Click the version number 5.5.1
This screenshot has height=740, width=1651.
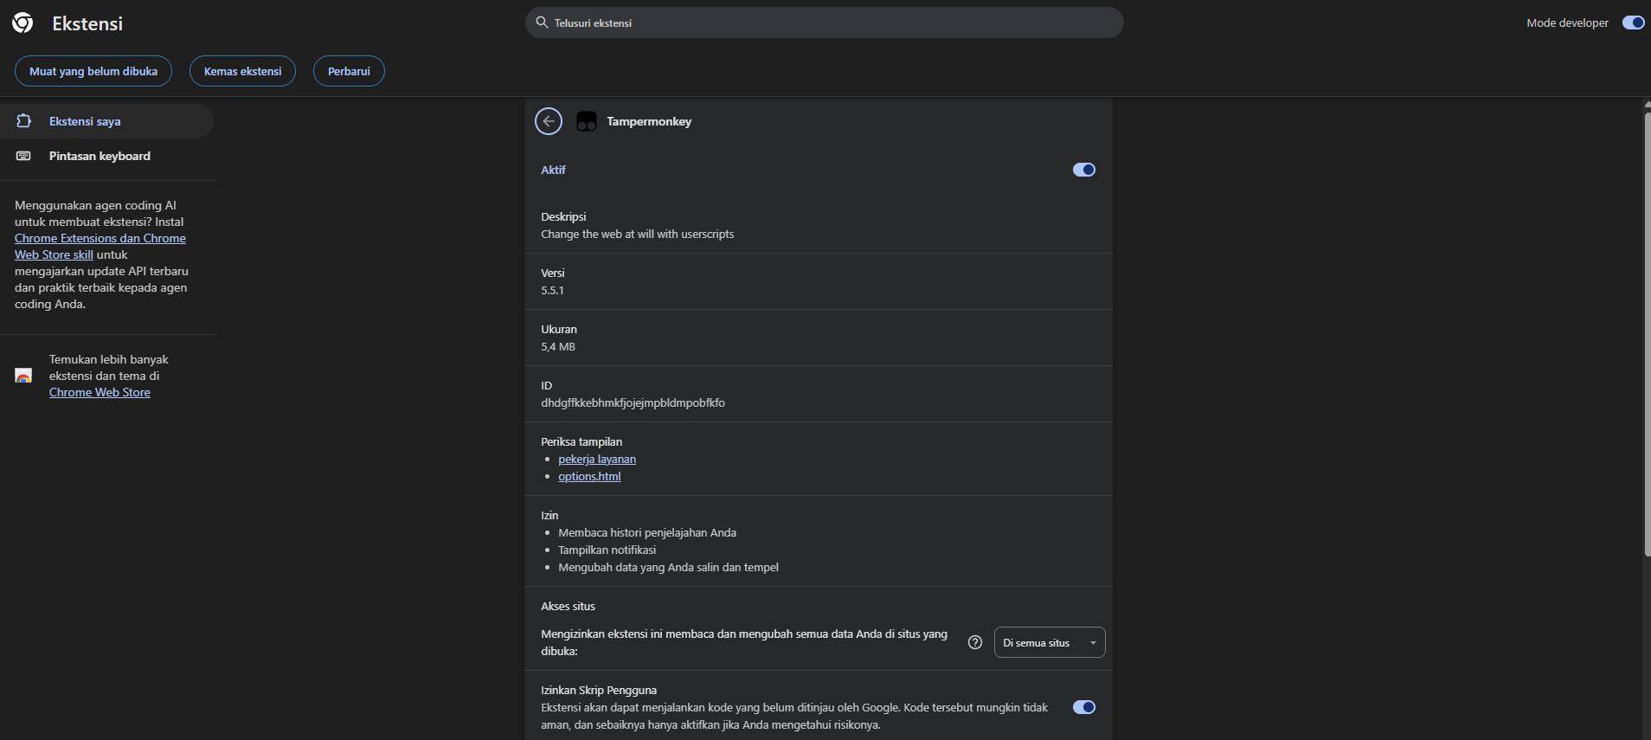[552, 291]
